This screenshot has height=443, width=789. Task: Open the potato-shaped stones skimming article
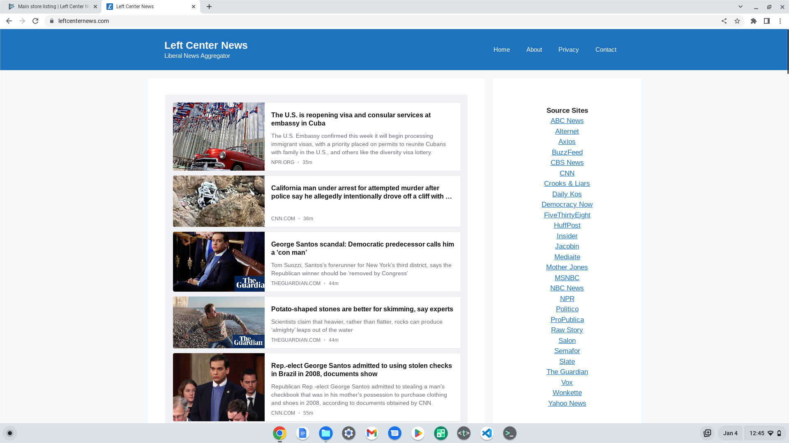[x=362, y=309]
